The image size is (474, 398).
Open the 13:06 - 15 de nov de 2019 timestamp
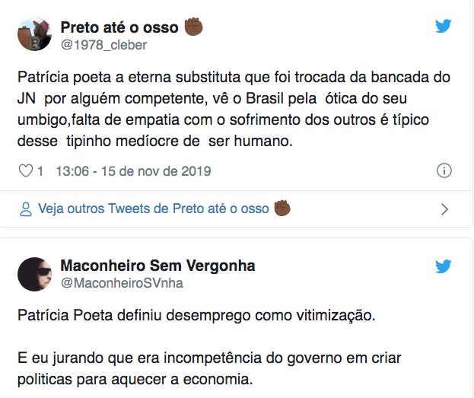(x=133, y=170)
